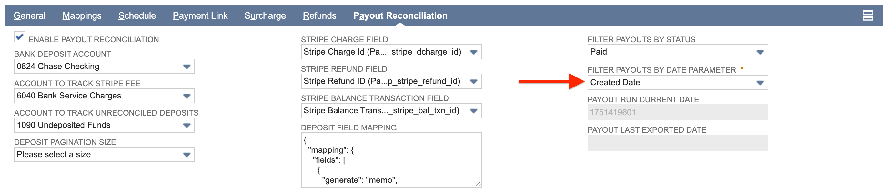Switch to the Payment Link tab
This screenshot has width=888, height=195.
[200, 15]
